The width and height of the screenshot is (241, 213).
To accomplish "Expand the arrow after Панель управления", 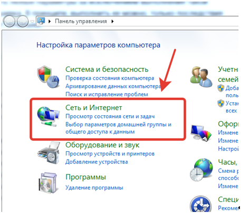I will 112,21.
